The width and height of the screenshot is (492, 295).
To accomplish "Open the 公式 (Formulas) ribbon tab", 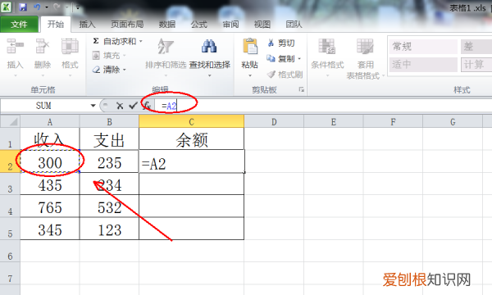I will (x=199, y=24).
